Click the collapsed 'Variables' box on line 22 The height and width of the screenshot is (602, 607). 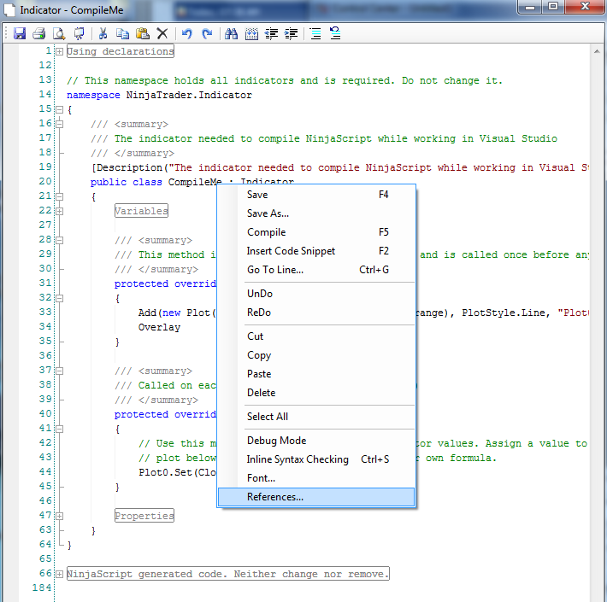(x=141, y=211)
